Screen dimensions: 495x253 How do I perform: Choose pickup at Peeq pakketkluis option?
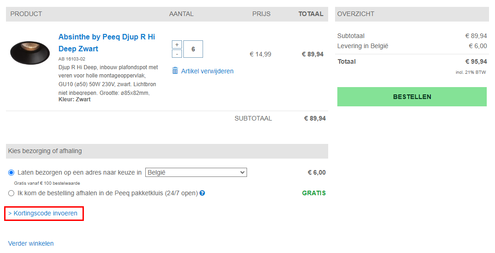coord(11,193)
